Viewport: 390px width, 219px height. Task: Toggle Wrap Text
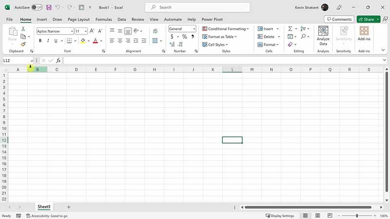(156, 31)
